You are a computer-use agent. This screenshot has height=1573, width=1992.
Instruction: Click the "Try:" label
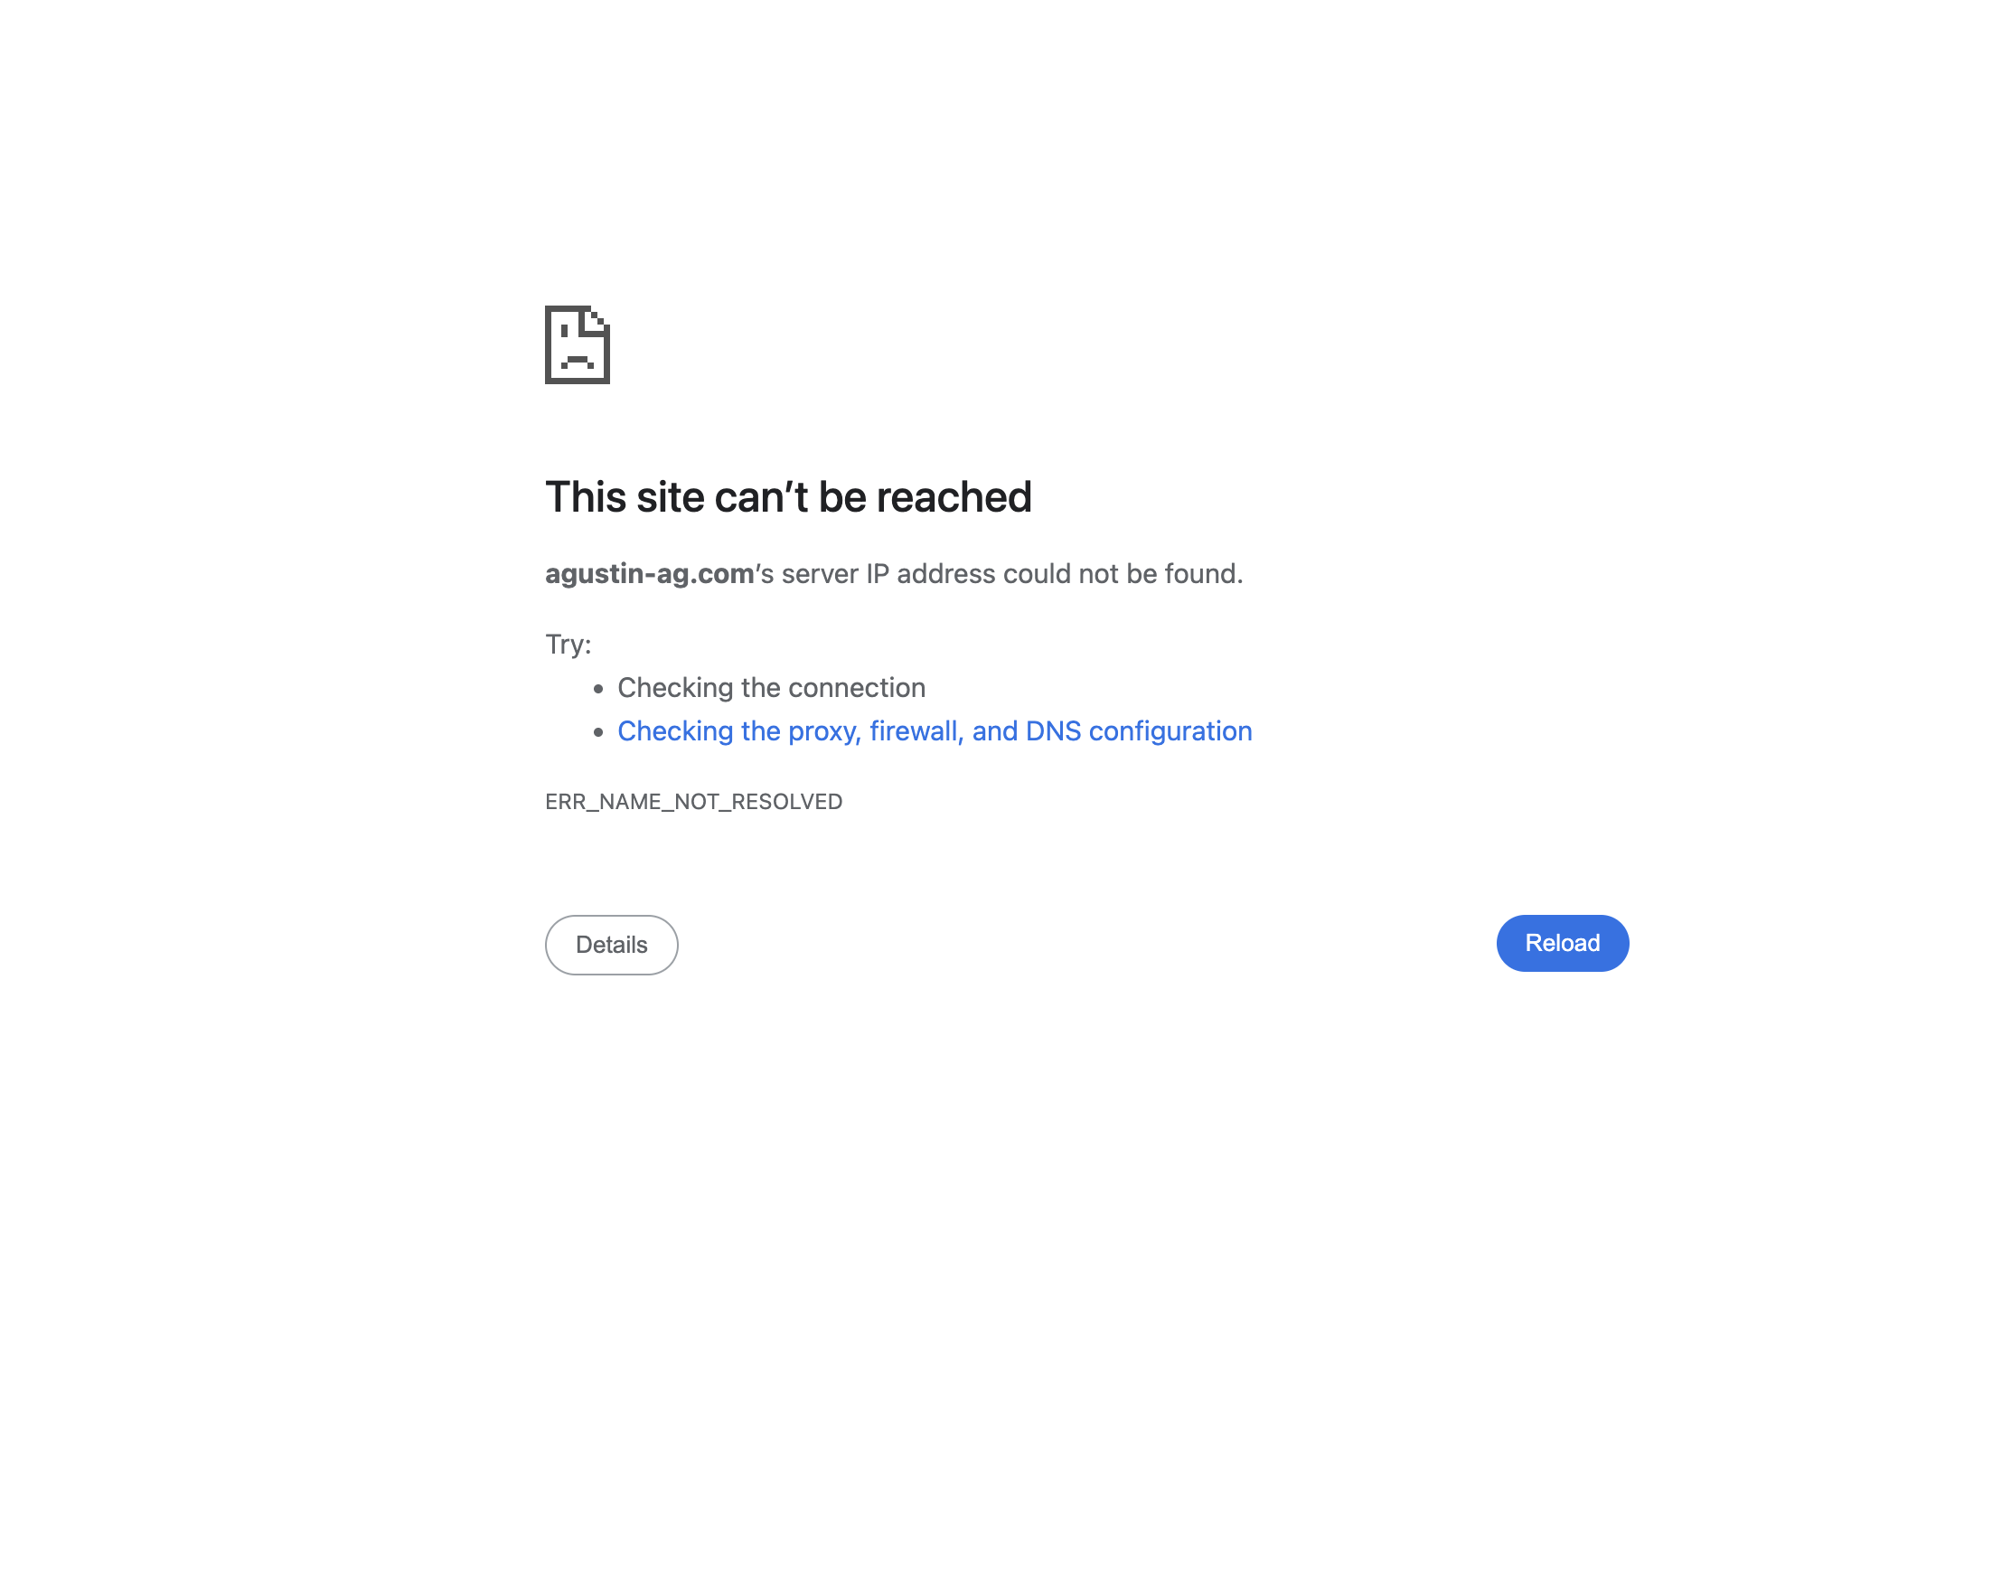[x=568, y=645]
